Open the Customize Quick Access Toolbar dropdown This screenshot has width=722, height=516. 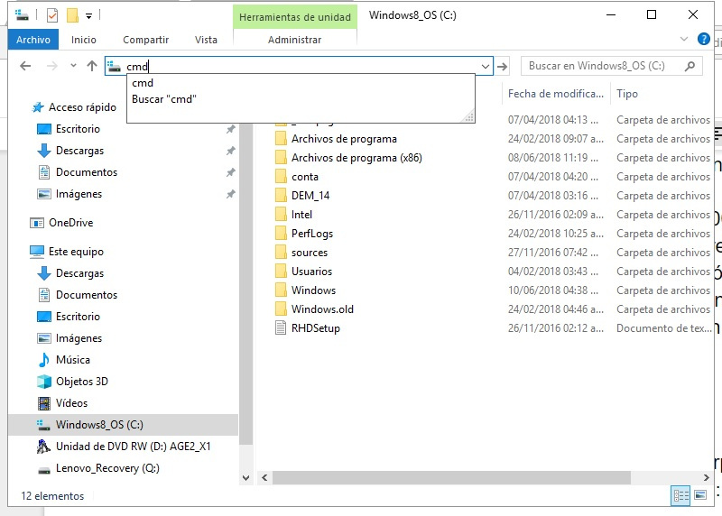(88, 16)
